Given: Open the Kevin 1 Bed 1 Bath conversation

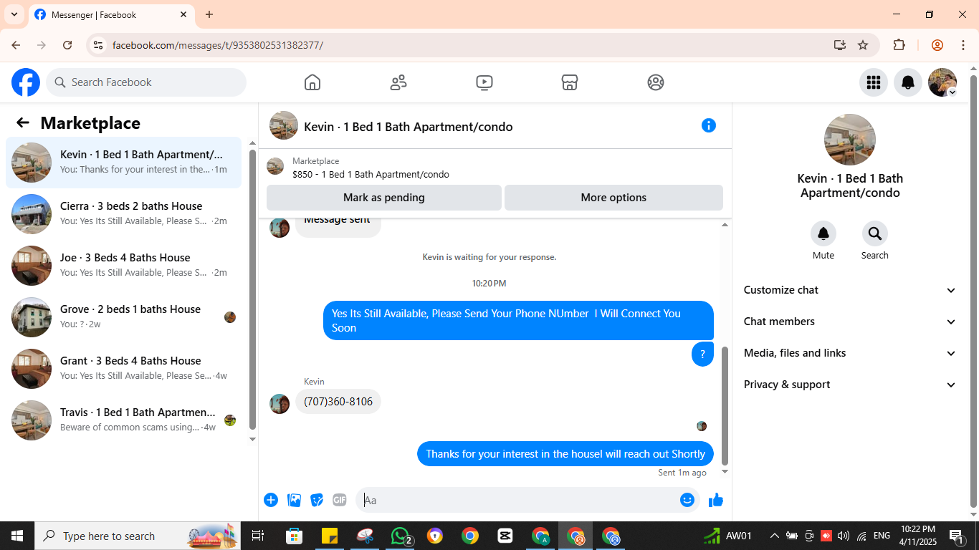Looking at the screenshot, I should coord(124,163).
